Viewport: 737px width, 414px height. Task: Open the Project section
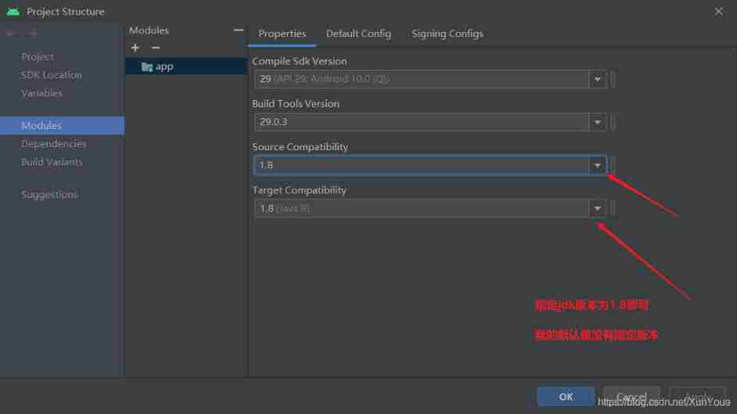click(x=38, y=57)
